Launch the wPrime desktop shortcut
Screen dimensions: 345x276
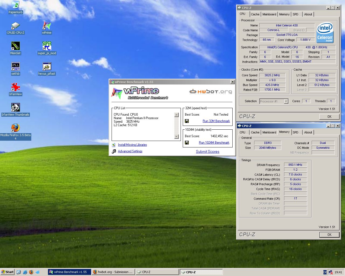coord(47,28)
